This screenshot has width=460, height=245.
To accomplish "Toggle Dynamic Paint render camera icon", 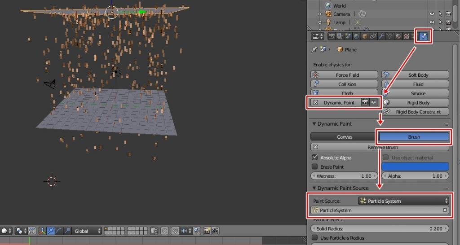I will click(365, 102).
